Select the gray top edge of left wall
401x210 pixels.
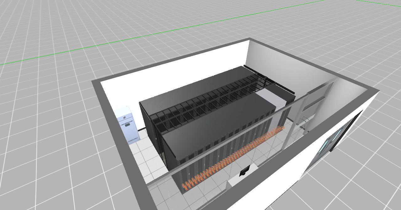(x=119, y=135)
